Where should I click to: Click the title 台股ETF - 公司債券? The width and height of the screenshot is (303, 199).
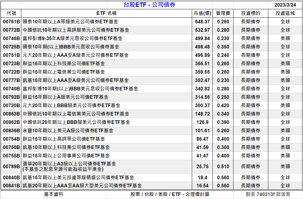149,5
